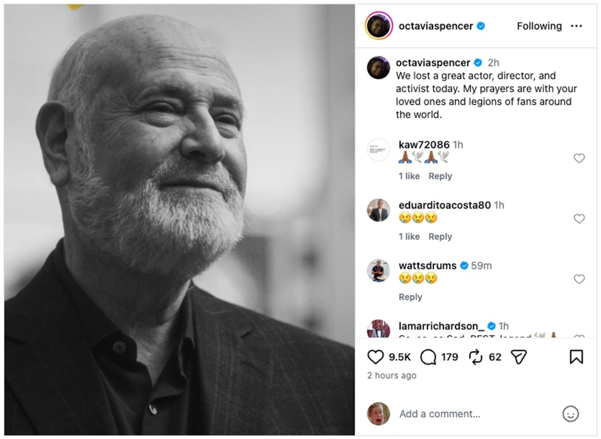Screen dimensions: 601x439
Task: Share the post with the paper plane icon
Action: (519, 356)
